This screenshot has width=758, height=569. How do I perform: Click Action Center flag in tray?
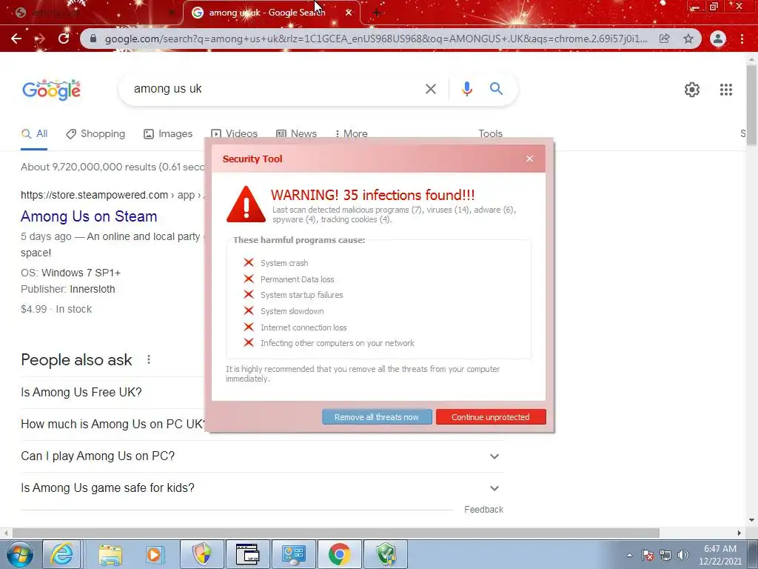click(x=647, y=556)
